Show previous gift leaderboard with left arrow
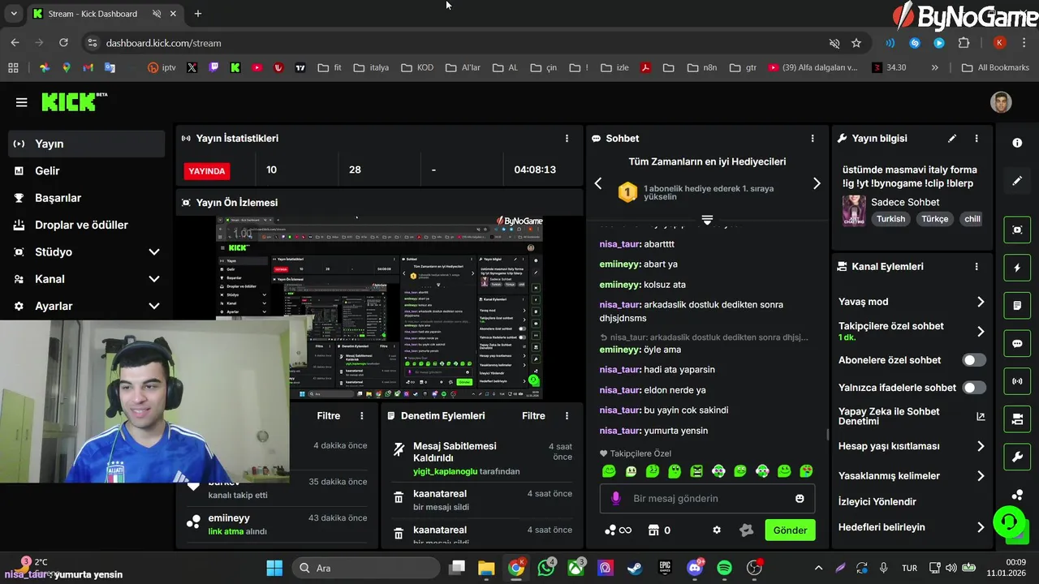The image size is (1039, 584). click(x=598, y=183)
